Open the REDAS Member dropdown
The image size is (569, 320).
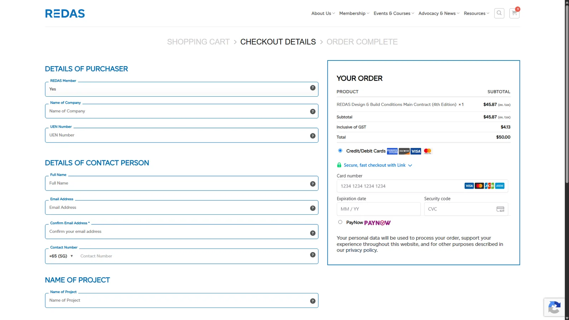[x=181, y=89]
